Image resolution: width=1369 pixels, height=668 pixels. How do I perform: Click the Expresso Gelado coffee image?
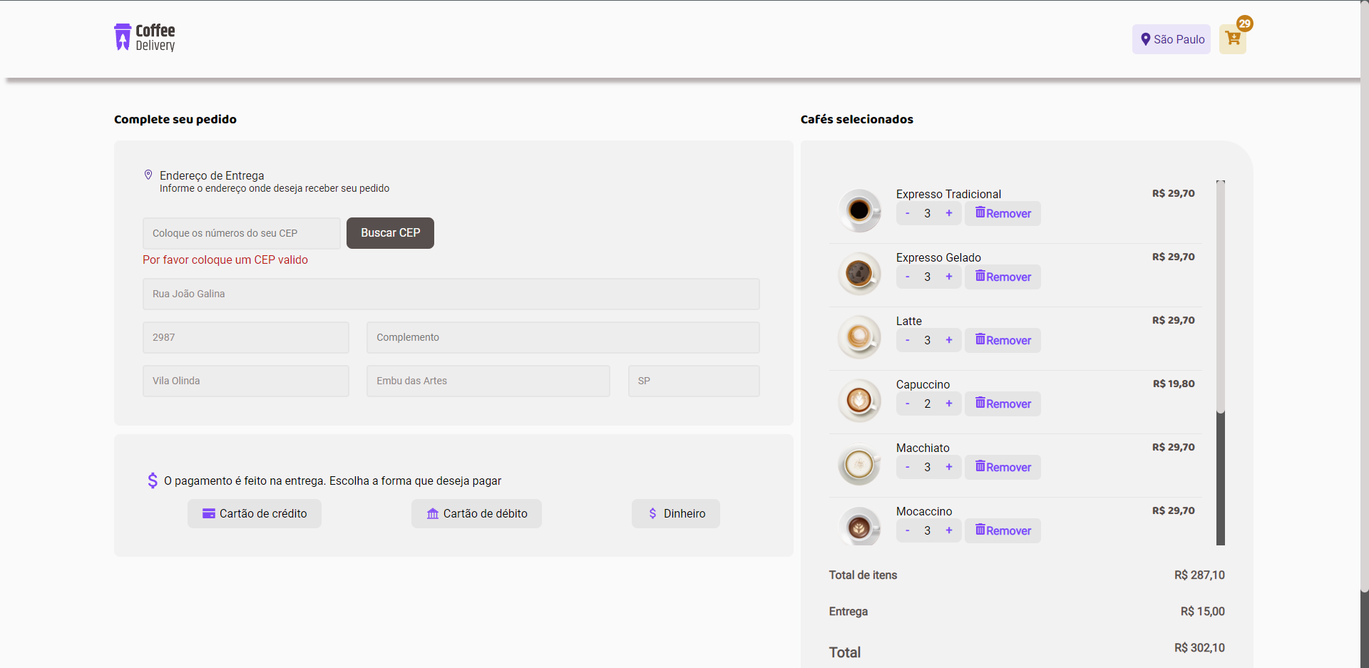[859, 274]
